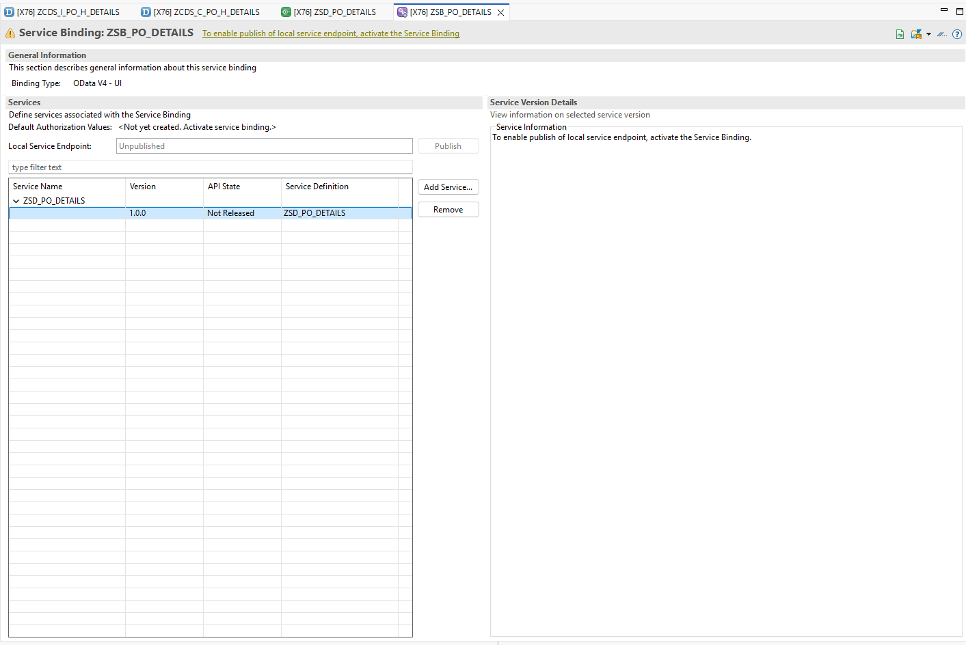The width and height of the screenshot is (966, 645).
Task: Click the API State column header
Action: pos(242,187)
